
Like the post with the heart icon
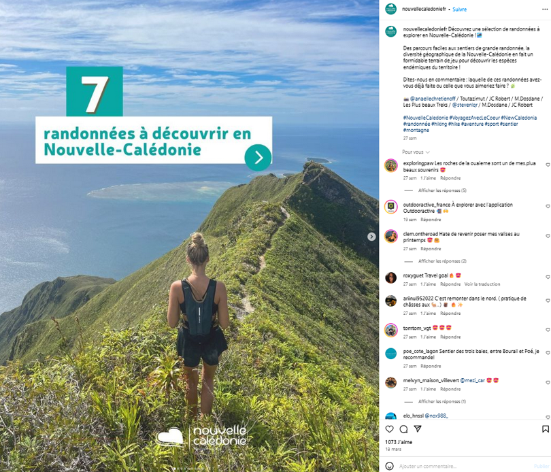pos(389,428)
